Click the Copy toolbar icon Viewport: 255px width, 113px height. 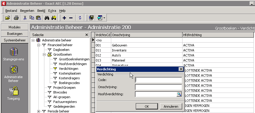click(x=32, y=17)
